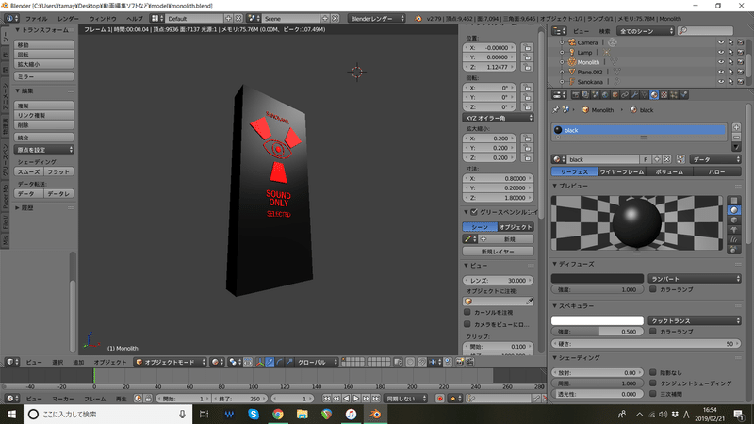Enable Cubic Interpolation checkbox
The image size is (754, 424).
(x=652, y=394)
